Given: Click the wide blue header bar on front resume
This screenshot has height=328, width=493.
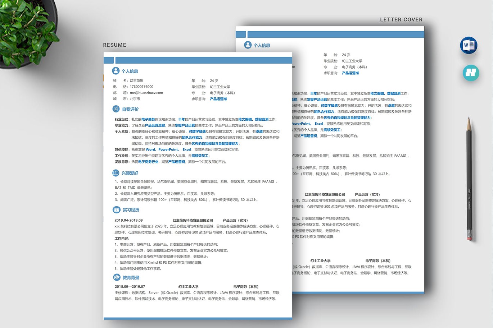Looking at the screenshot, I should [x=203, y=60].
